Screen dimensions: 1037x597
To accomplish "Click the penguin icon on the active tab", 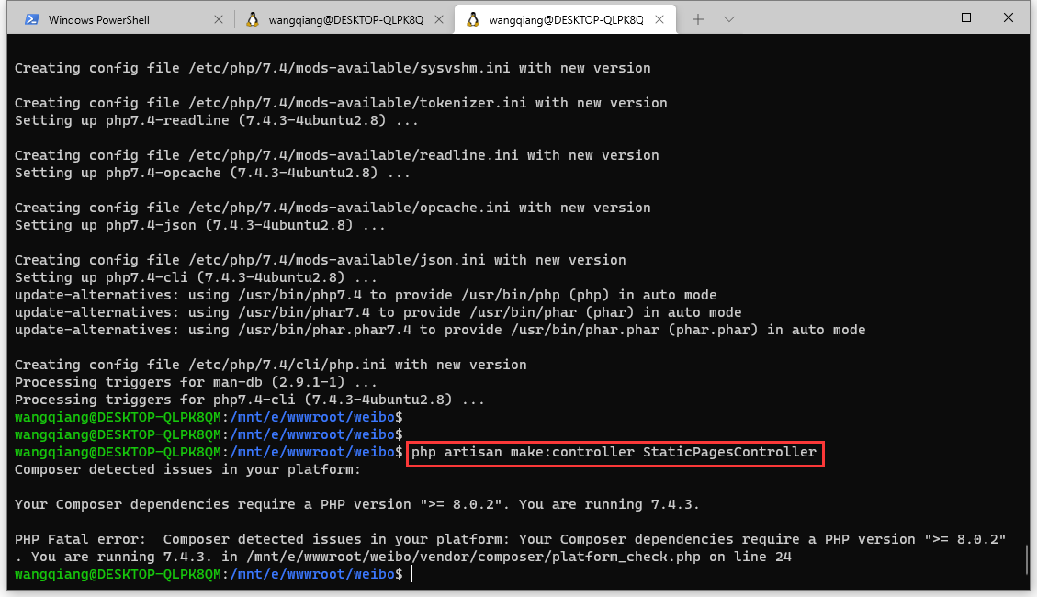I will point(472,19).
